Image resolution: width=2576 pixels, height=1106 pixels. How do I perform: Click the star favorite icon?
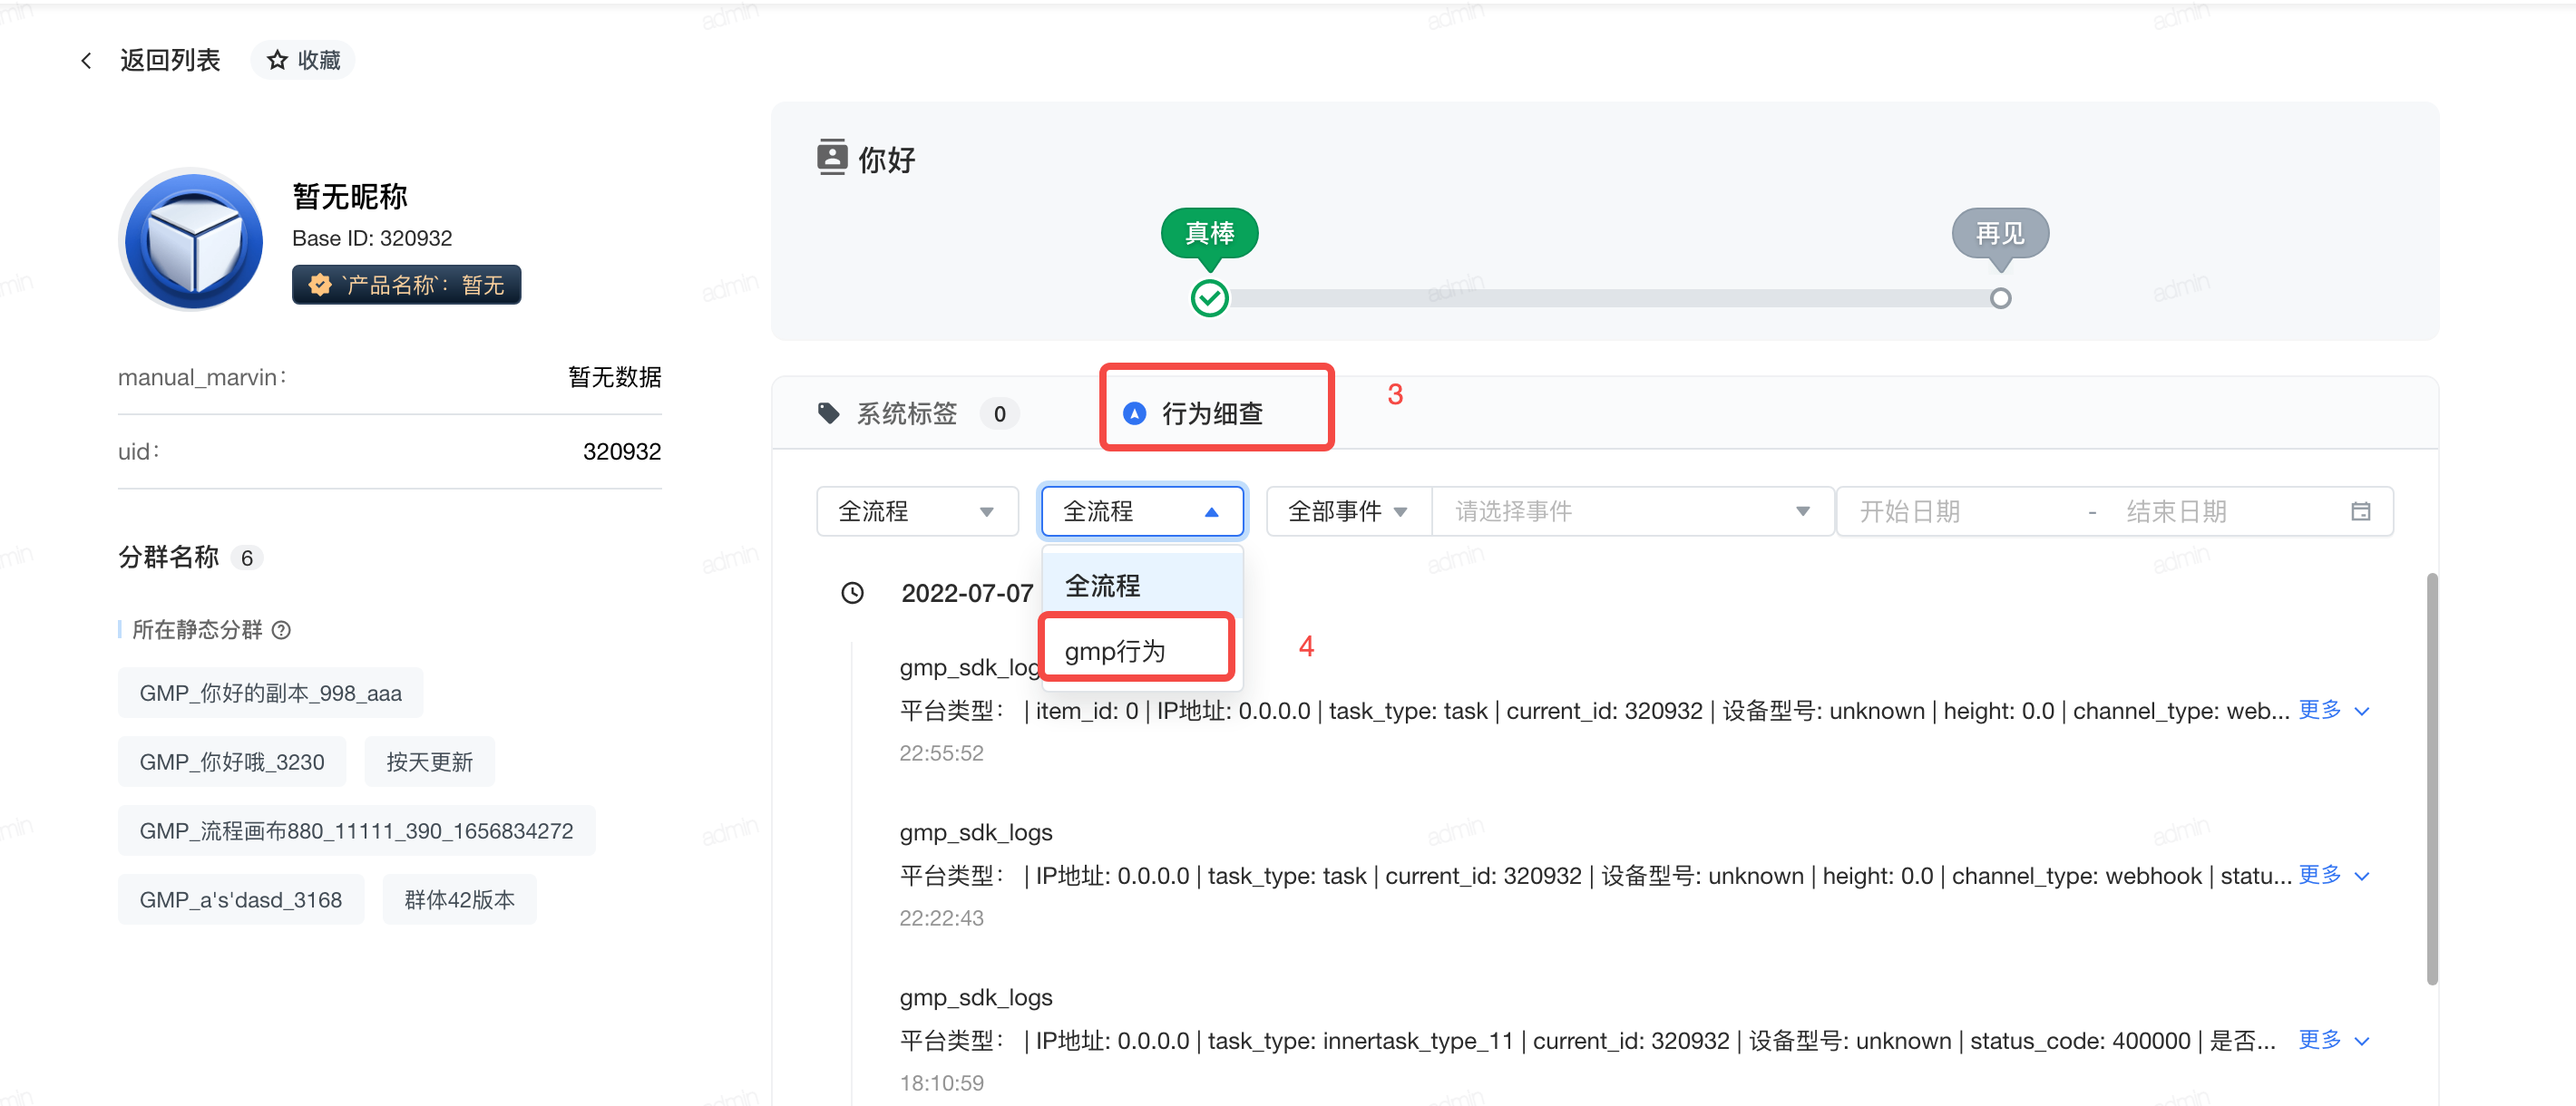pos(277,61)
